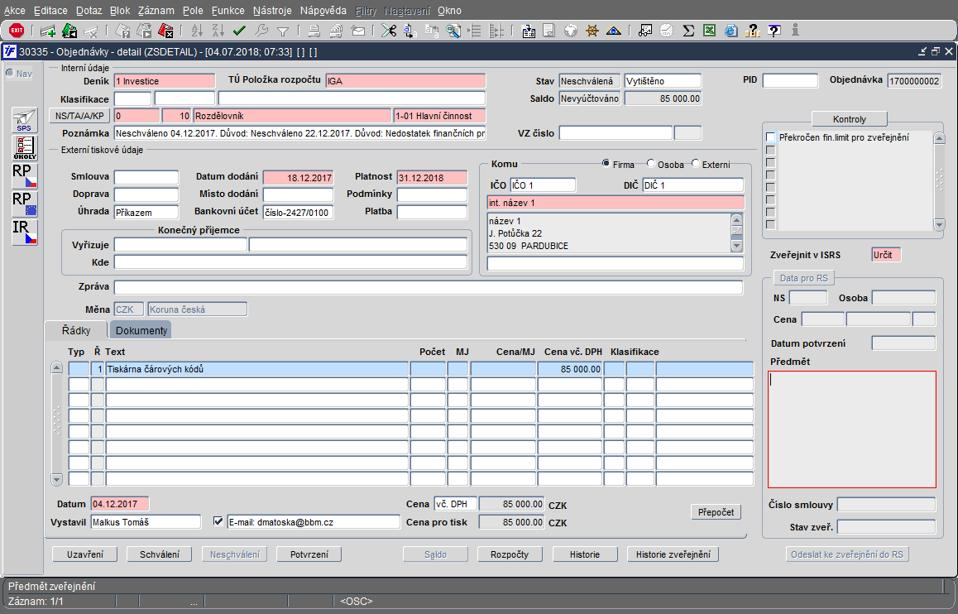Click the ship wheel helm icon
The width and height of the screenshot is (958, 614).
point(592,31)
